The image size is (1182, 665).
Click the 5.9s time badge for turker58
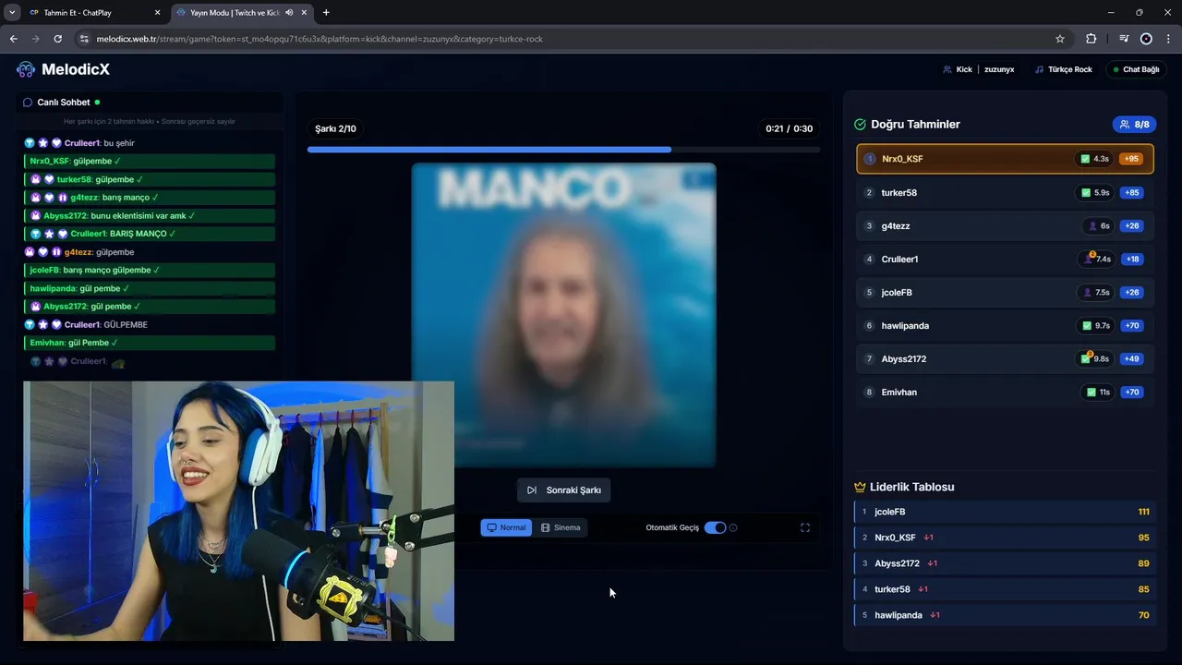pyautogui.click(x=1095, y=192)
